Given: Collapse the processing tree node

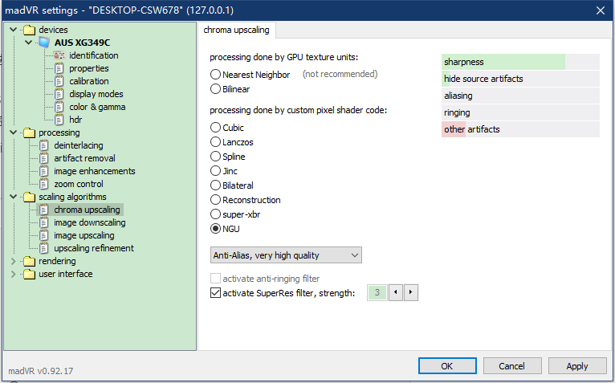Looking at the screenshot, I should (14, 132).
